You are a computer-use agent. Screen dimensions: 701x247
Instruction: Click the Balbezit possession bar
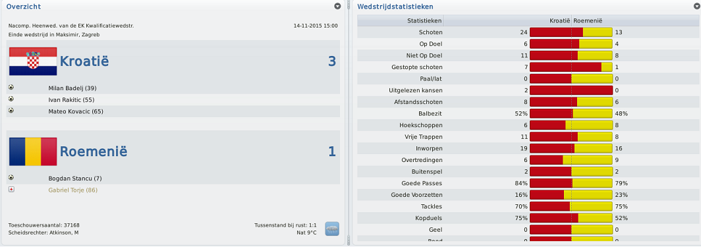tap(571, 113)
